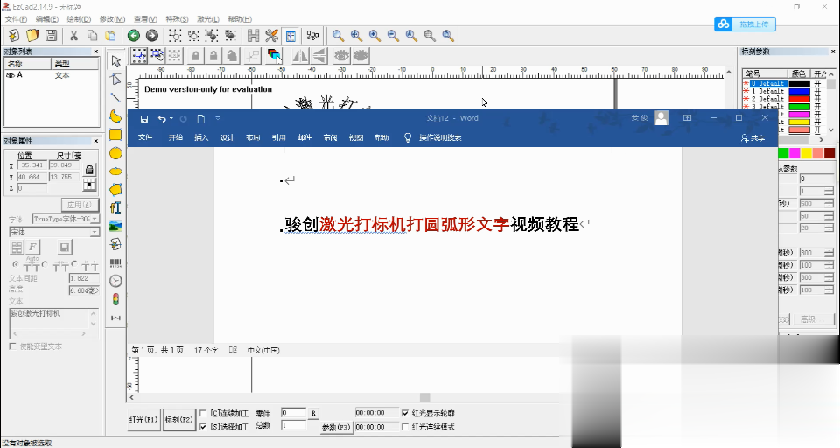
Task: Toggle the size lock padlock in object properties
Action: 89,170
